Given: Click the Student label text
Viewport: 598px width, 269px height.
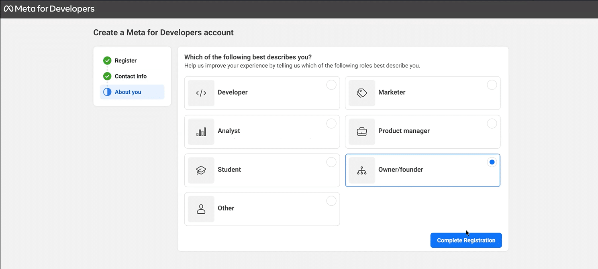Looking at the screenshot, I should click(x=229, y=170).
